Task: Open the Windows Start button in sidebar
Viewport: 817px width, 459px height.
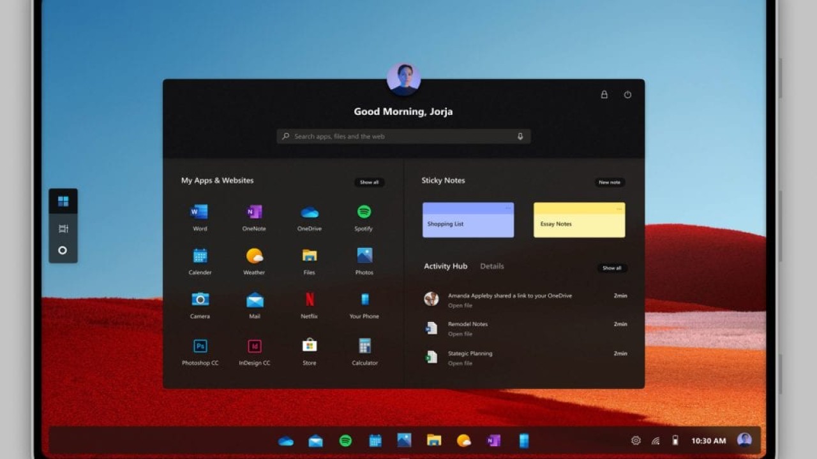Action: tap(63, 201)
